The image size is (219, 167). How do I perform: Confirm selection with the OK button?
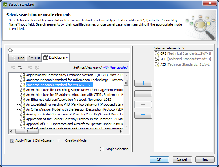(x=159, y=159)
